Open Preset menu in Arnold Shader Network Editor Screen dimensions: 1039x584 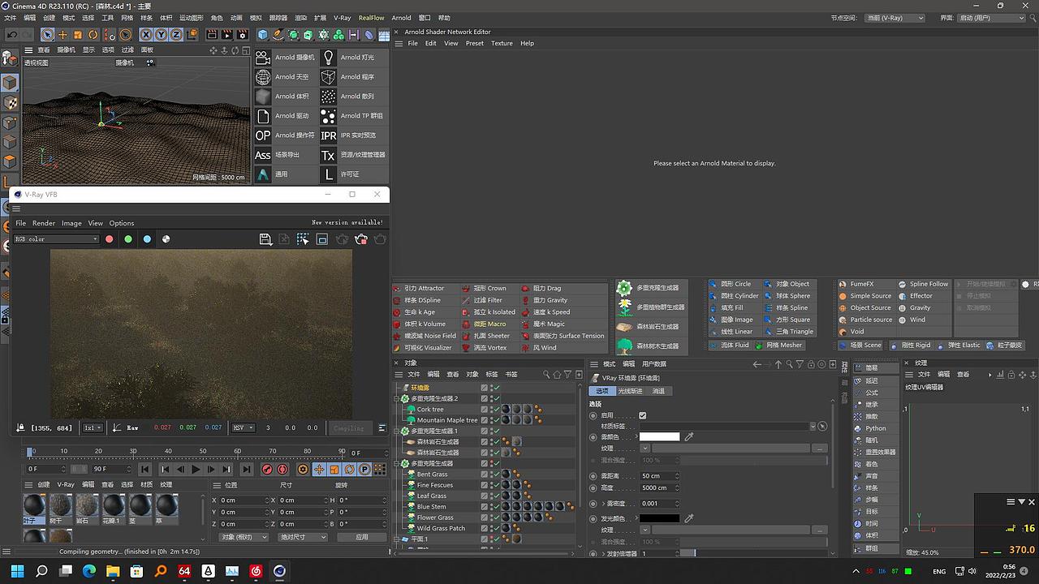(x=475, y=43)
